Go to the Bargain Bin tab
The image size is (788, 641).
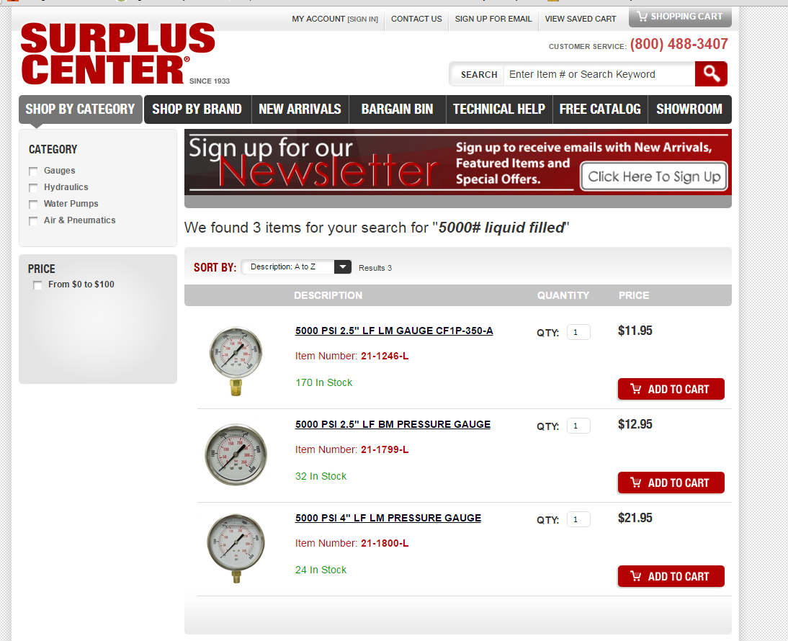(397, 109)
